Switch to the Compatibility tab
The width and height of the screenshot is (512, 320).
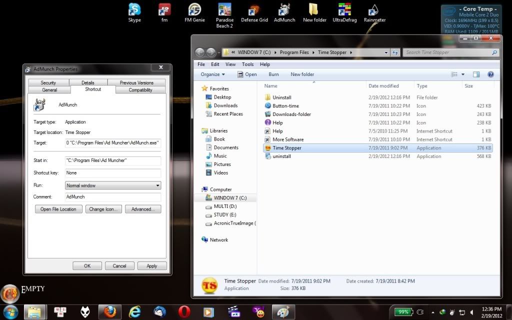140,90
